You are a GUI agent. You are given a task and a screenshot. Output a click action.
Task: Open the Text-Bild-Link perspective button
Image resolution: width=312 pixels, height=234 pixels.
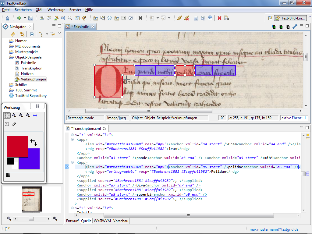(x=289, y=18)
